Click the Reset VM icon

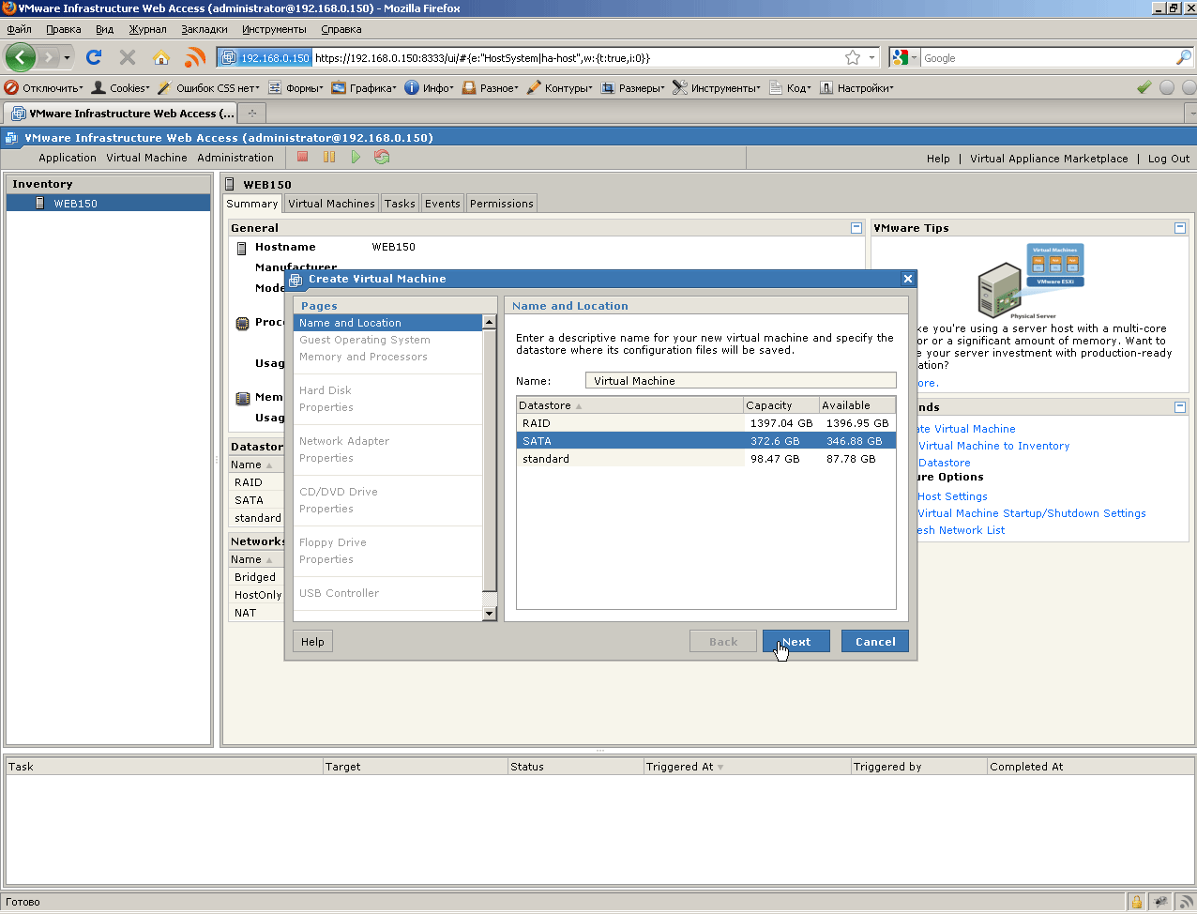point(382,157)
